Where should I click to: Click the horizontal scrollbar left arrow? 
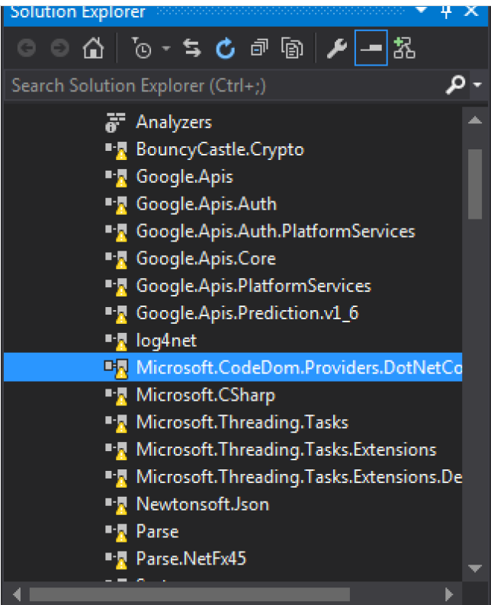pyautogui.click(x=17, y=594)
